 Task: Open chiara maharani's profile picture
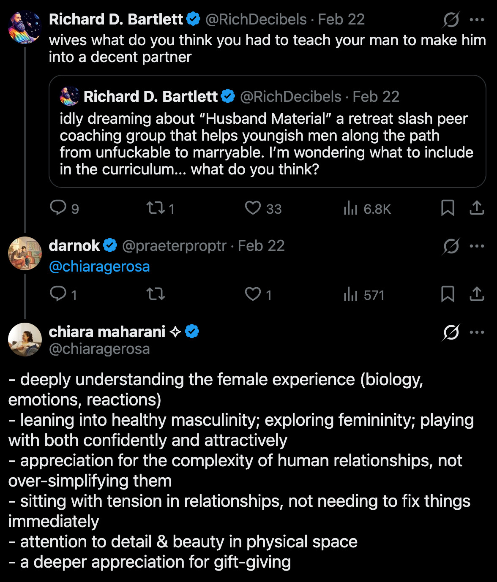25,340
